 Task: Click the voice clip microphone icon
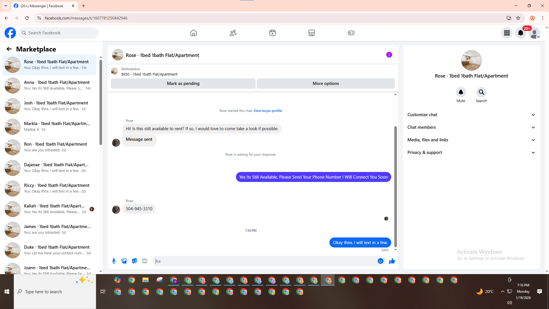tap(114, 261)
